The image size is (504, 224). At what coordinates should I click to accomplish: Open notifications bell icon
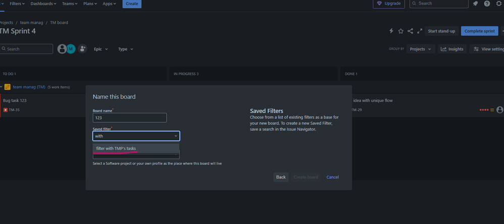[x=475, y=4]
